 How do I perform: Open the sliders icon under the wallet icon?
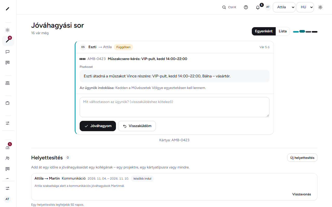(x=8, y=123)
